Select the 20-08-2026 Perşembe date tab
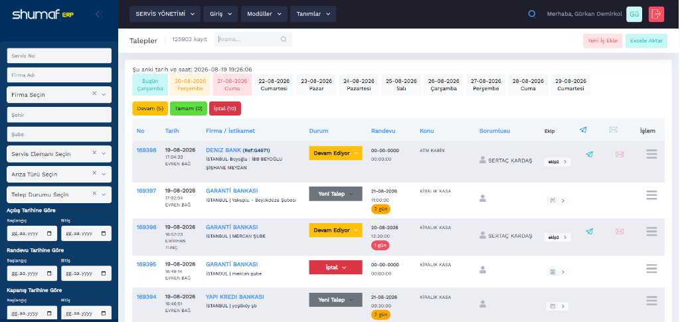This screenshot has width=680, height=322. 191,84
